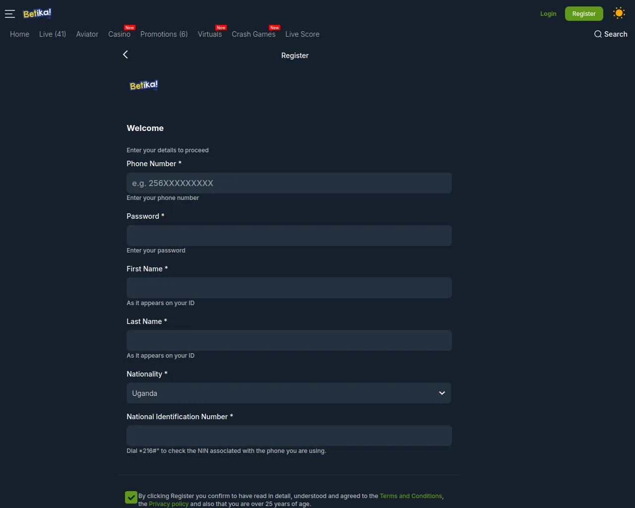Click the Search magnifier icon

(x=598, y=34)
